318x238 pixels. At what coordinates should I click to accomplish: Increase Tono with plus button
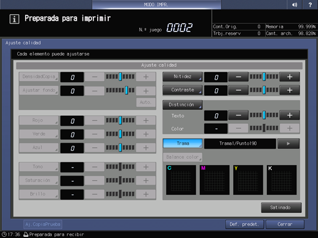coord(146,167)
